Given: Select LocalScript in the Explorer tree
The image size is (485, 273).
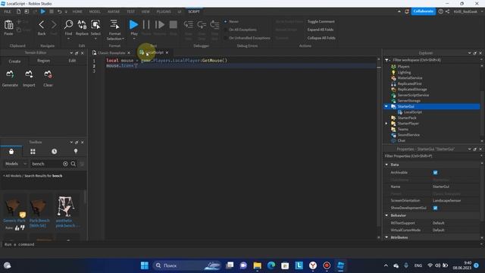Looking at the screenshot, I should pos(412,112).
